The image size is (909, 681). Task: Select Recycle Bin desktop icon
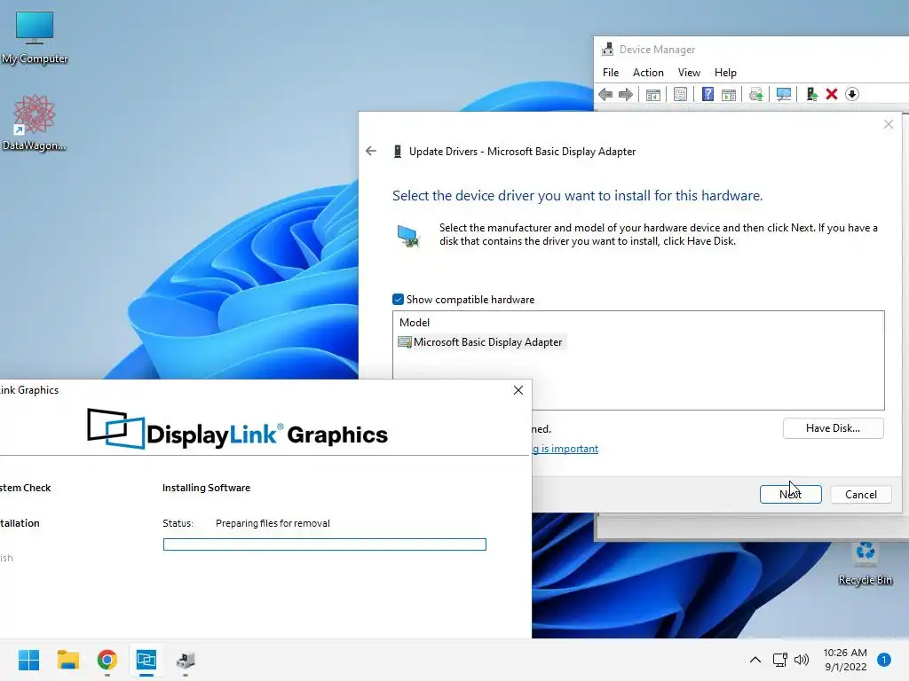(x=865, y=561)
